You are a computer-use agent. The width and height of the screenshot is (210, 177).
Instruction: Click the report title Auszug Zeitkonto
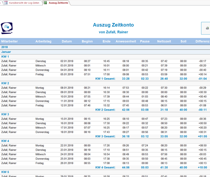113,25
